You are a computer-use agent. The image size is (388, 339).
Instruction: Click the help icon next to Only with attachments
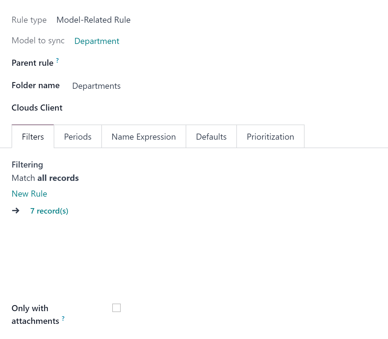[63, 318]
